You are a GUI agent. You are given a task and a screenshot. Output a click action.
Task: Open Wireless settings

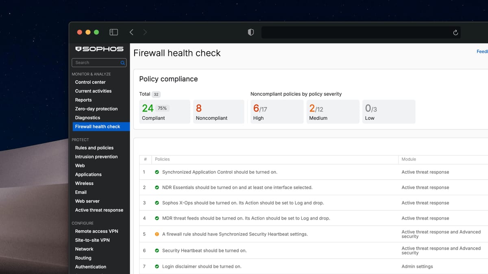84,183
